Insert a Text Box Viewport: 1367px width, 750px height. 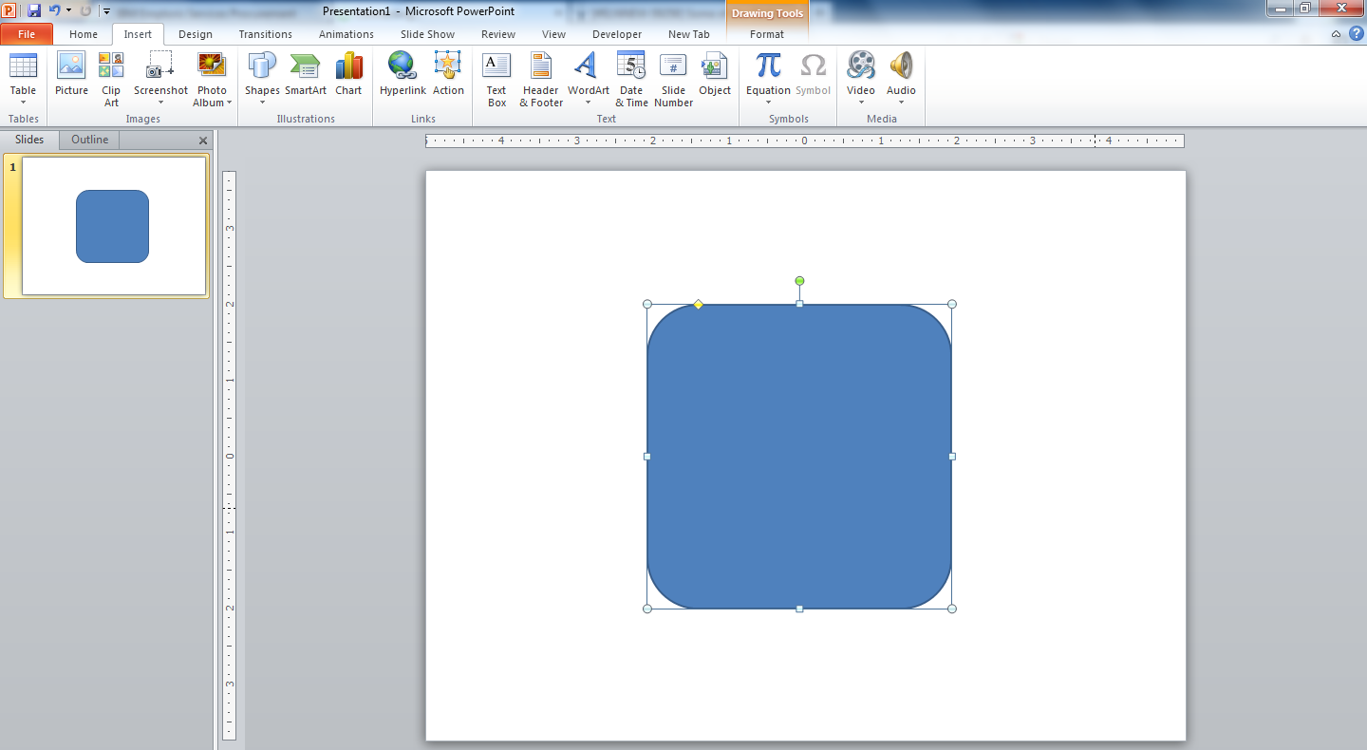(x=496, y=79)
